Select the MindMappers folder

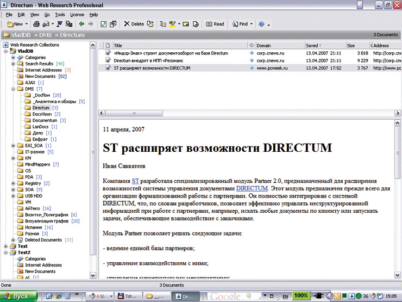(x=38, y=164)
